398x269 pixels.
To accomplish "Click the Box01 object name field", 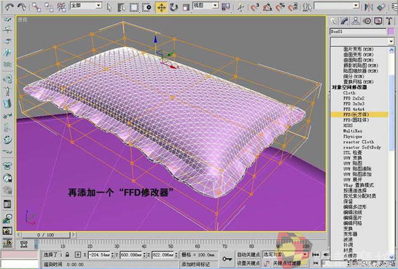I will [358, 32].
